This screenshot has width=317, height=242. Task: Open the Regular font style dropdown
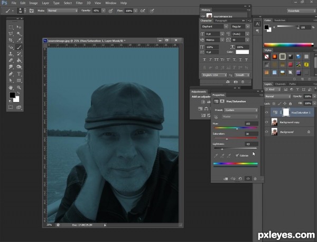(x=240, y=26)
